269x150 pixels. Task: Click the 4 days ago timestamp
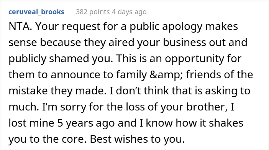pos(129,12)
